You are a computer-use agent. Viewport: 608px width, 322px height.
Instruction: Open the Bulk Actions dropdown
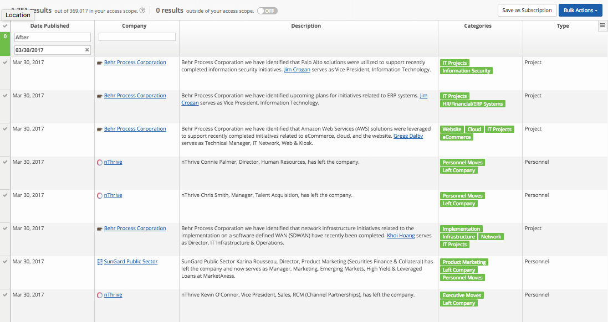[x=580, y=10]
